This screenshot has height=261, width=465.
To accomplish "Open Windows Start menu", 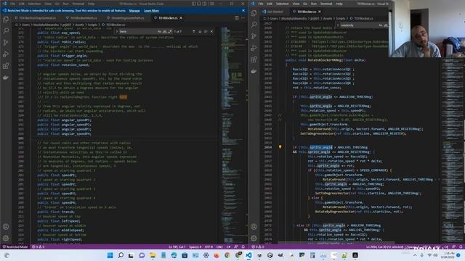I will tap(110, 255).
